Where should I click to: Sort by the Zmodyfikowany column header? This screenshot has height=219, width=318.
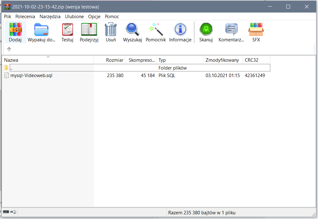pos(223,60)
